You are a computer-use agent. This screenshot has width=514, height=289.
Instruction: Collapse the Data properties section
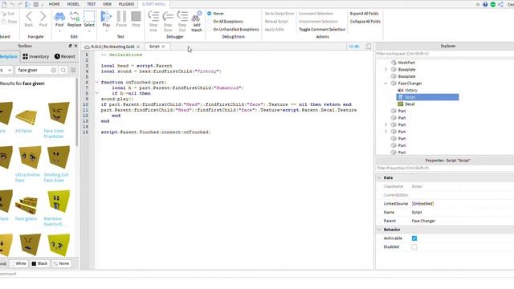point(379,177)
